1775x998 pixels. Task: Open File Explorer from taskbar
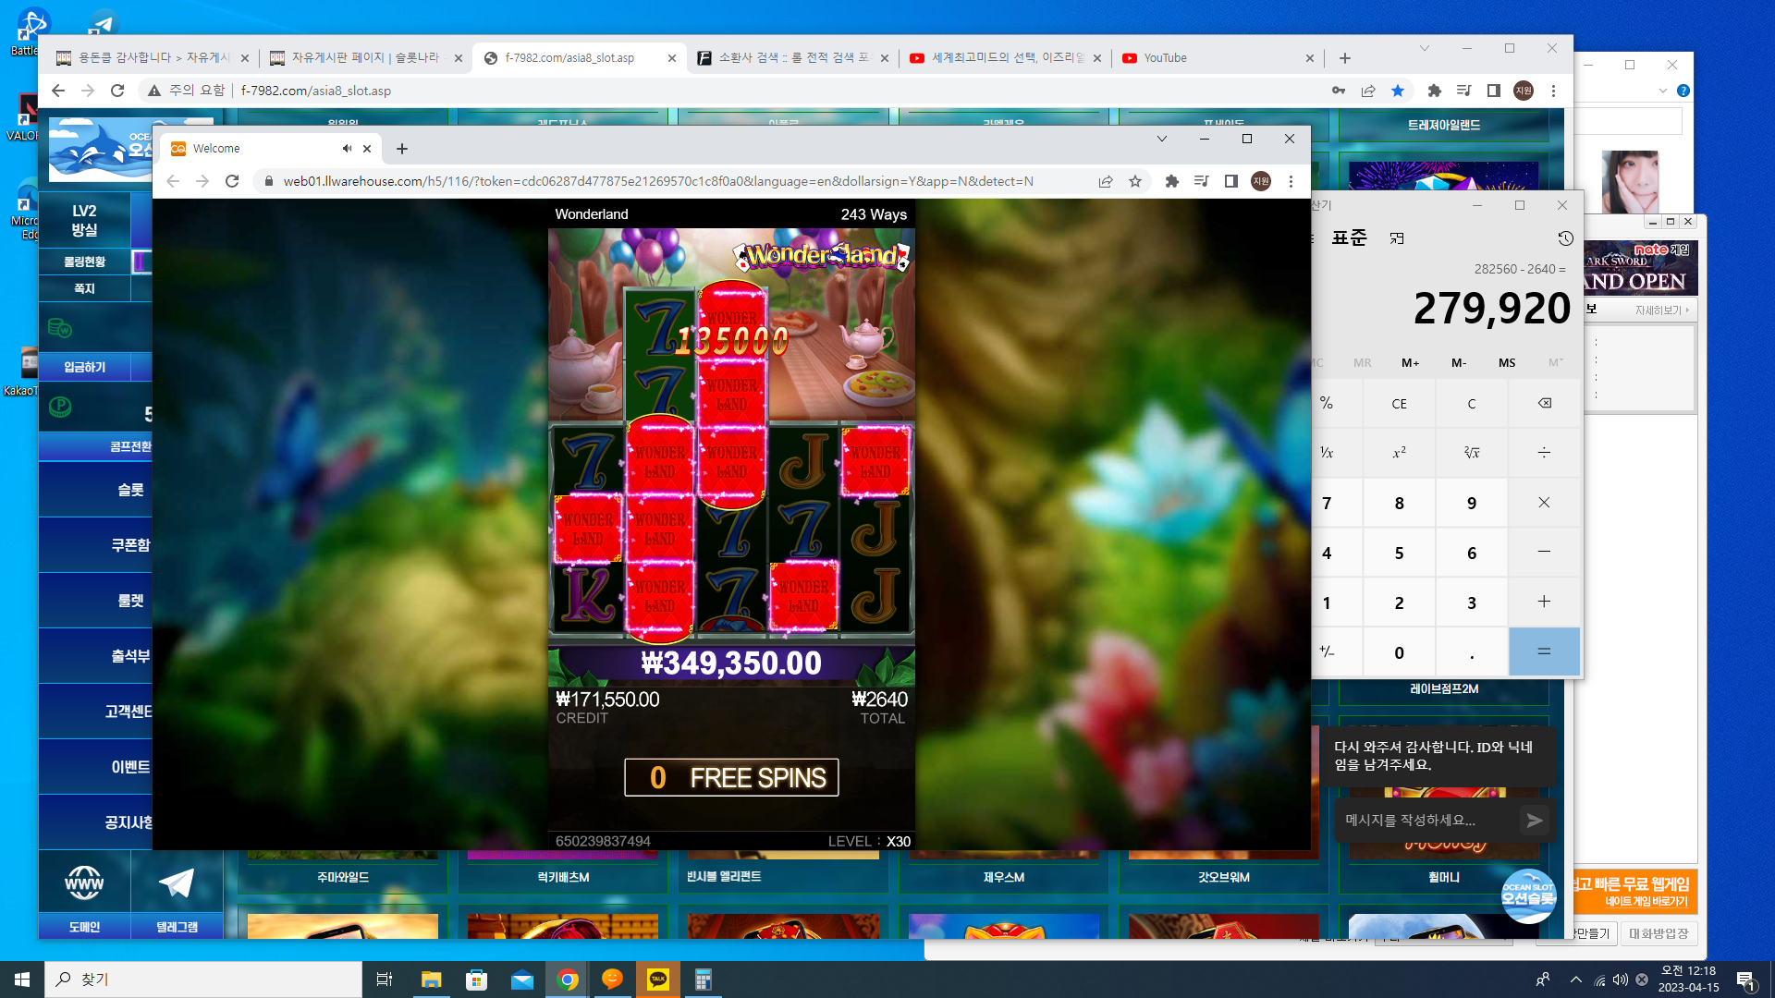coord(432,980)
